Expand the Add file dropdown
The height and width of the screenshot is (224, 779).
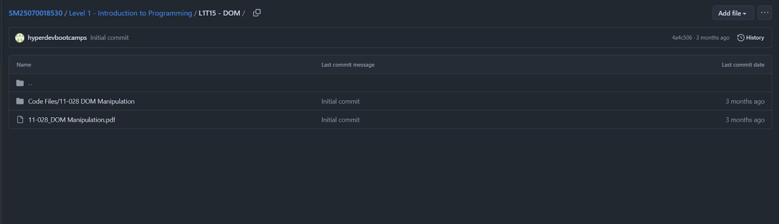pyautogui.click(x=732, y=13)
